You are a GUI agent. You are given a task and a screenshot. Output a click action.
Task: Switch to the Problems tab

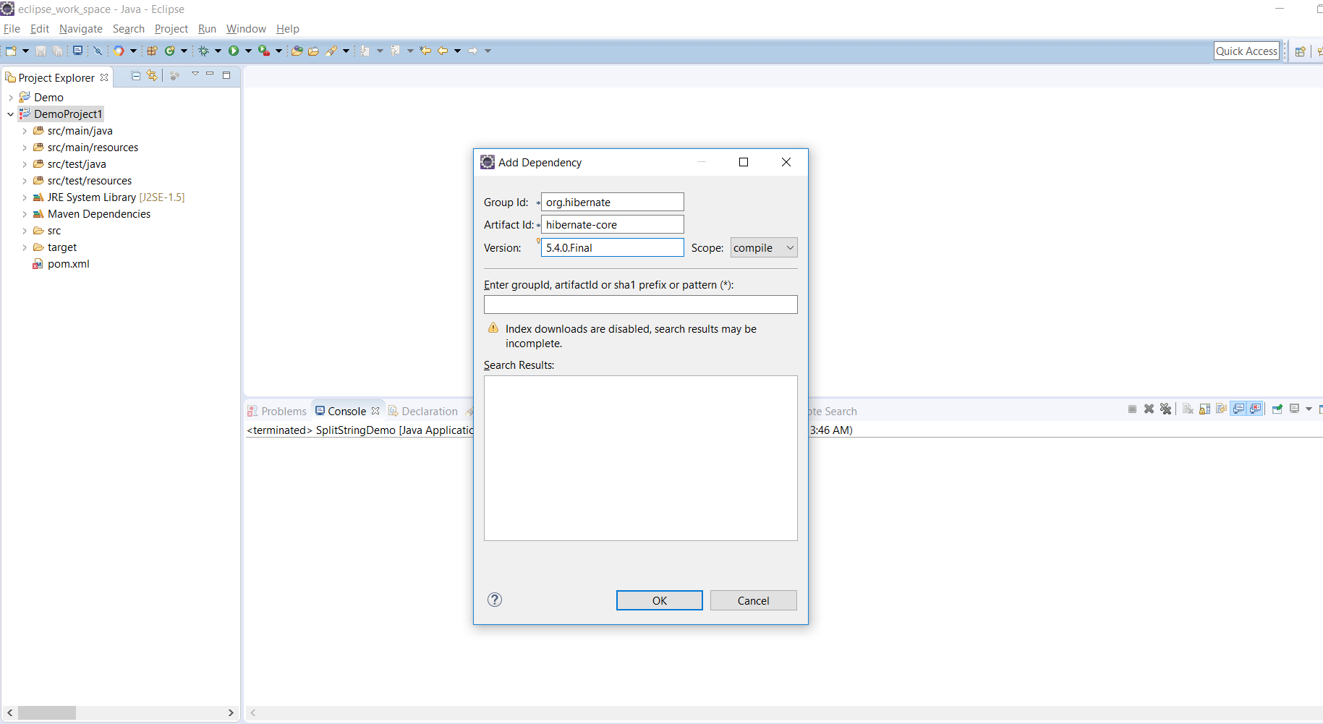(x=278, y=411)
